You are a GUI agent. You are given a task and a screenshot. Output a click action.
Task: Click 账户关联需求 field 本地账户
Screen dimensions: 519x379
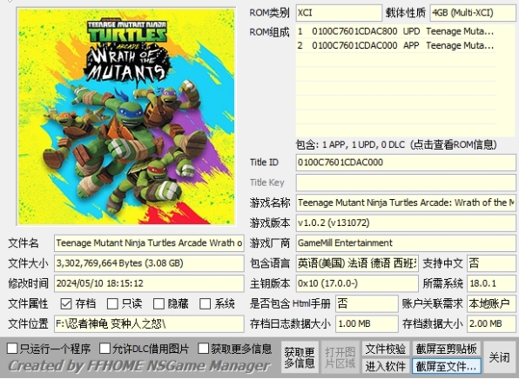[x=491, y=303]
